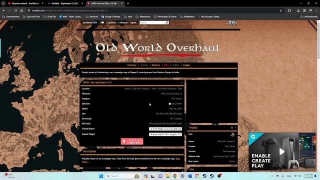Open a new browser tab with plus
This screenshot has width=320, height=180.
click(x=128, y=3)
